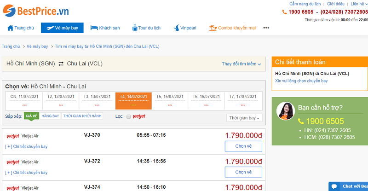Viewport: 368px width, 191px height.
Task: Click the luggage icon for Tour du lịch
Action: (x=135, y=28)
